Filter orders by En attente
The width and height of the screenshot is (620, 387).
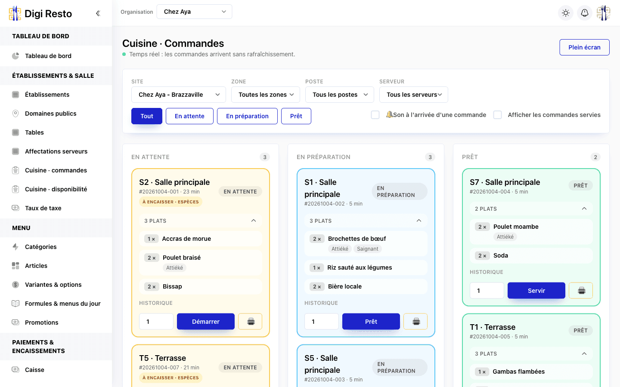pos(189,116)
